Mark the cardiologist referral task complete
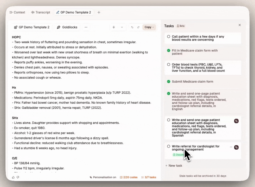This screenshot has height=187, width=255. click(x=169, y=146)
